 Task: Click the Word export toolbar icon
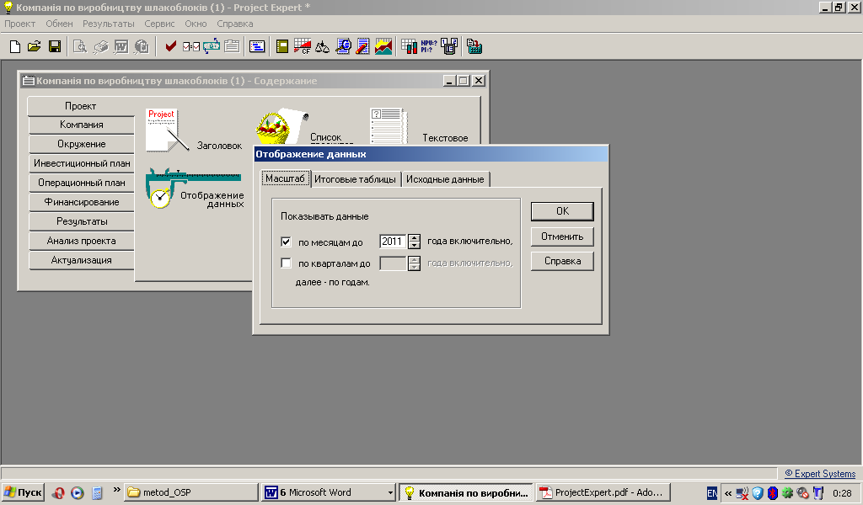[x=121, y=46]
